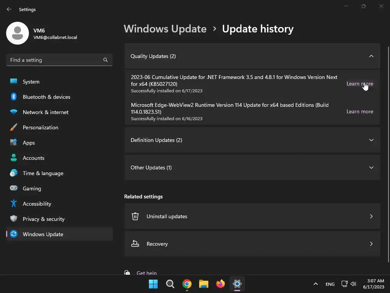
Task: Expand the Other Updates section
Action: tap(371, 167)
